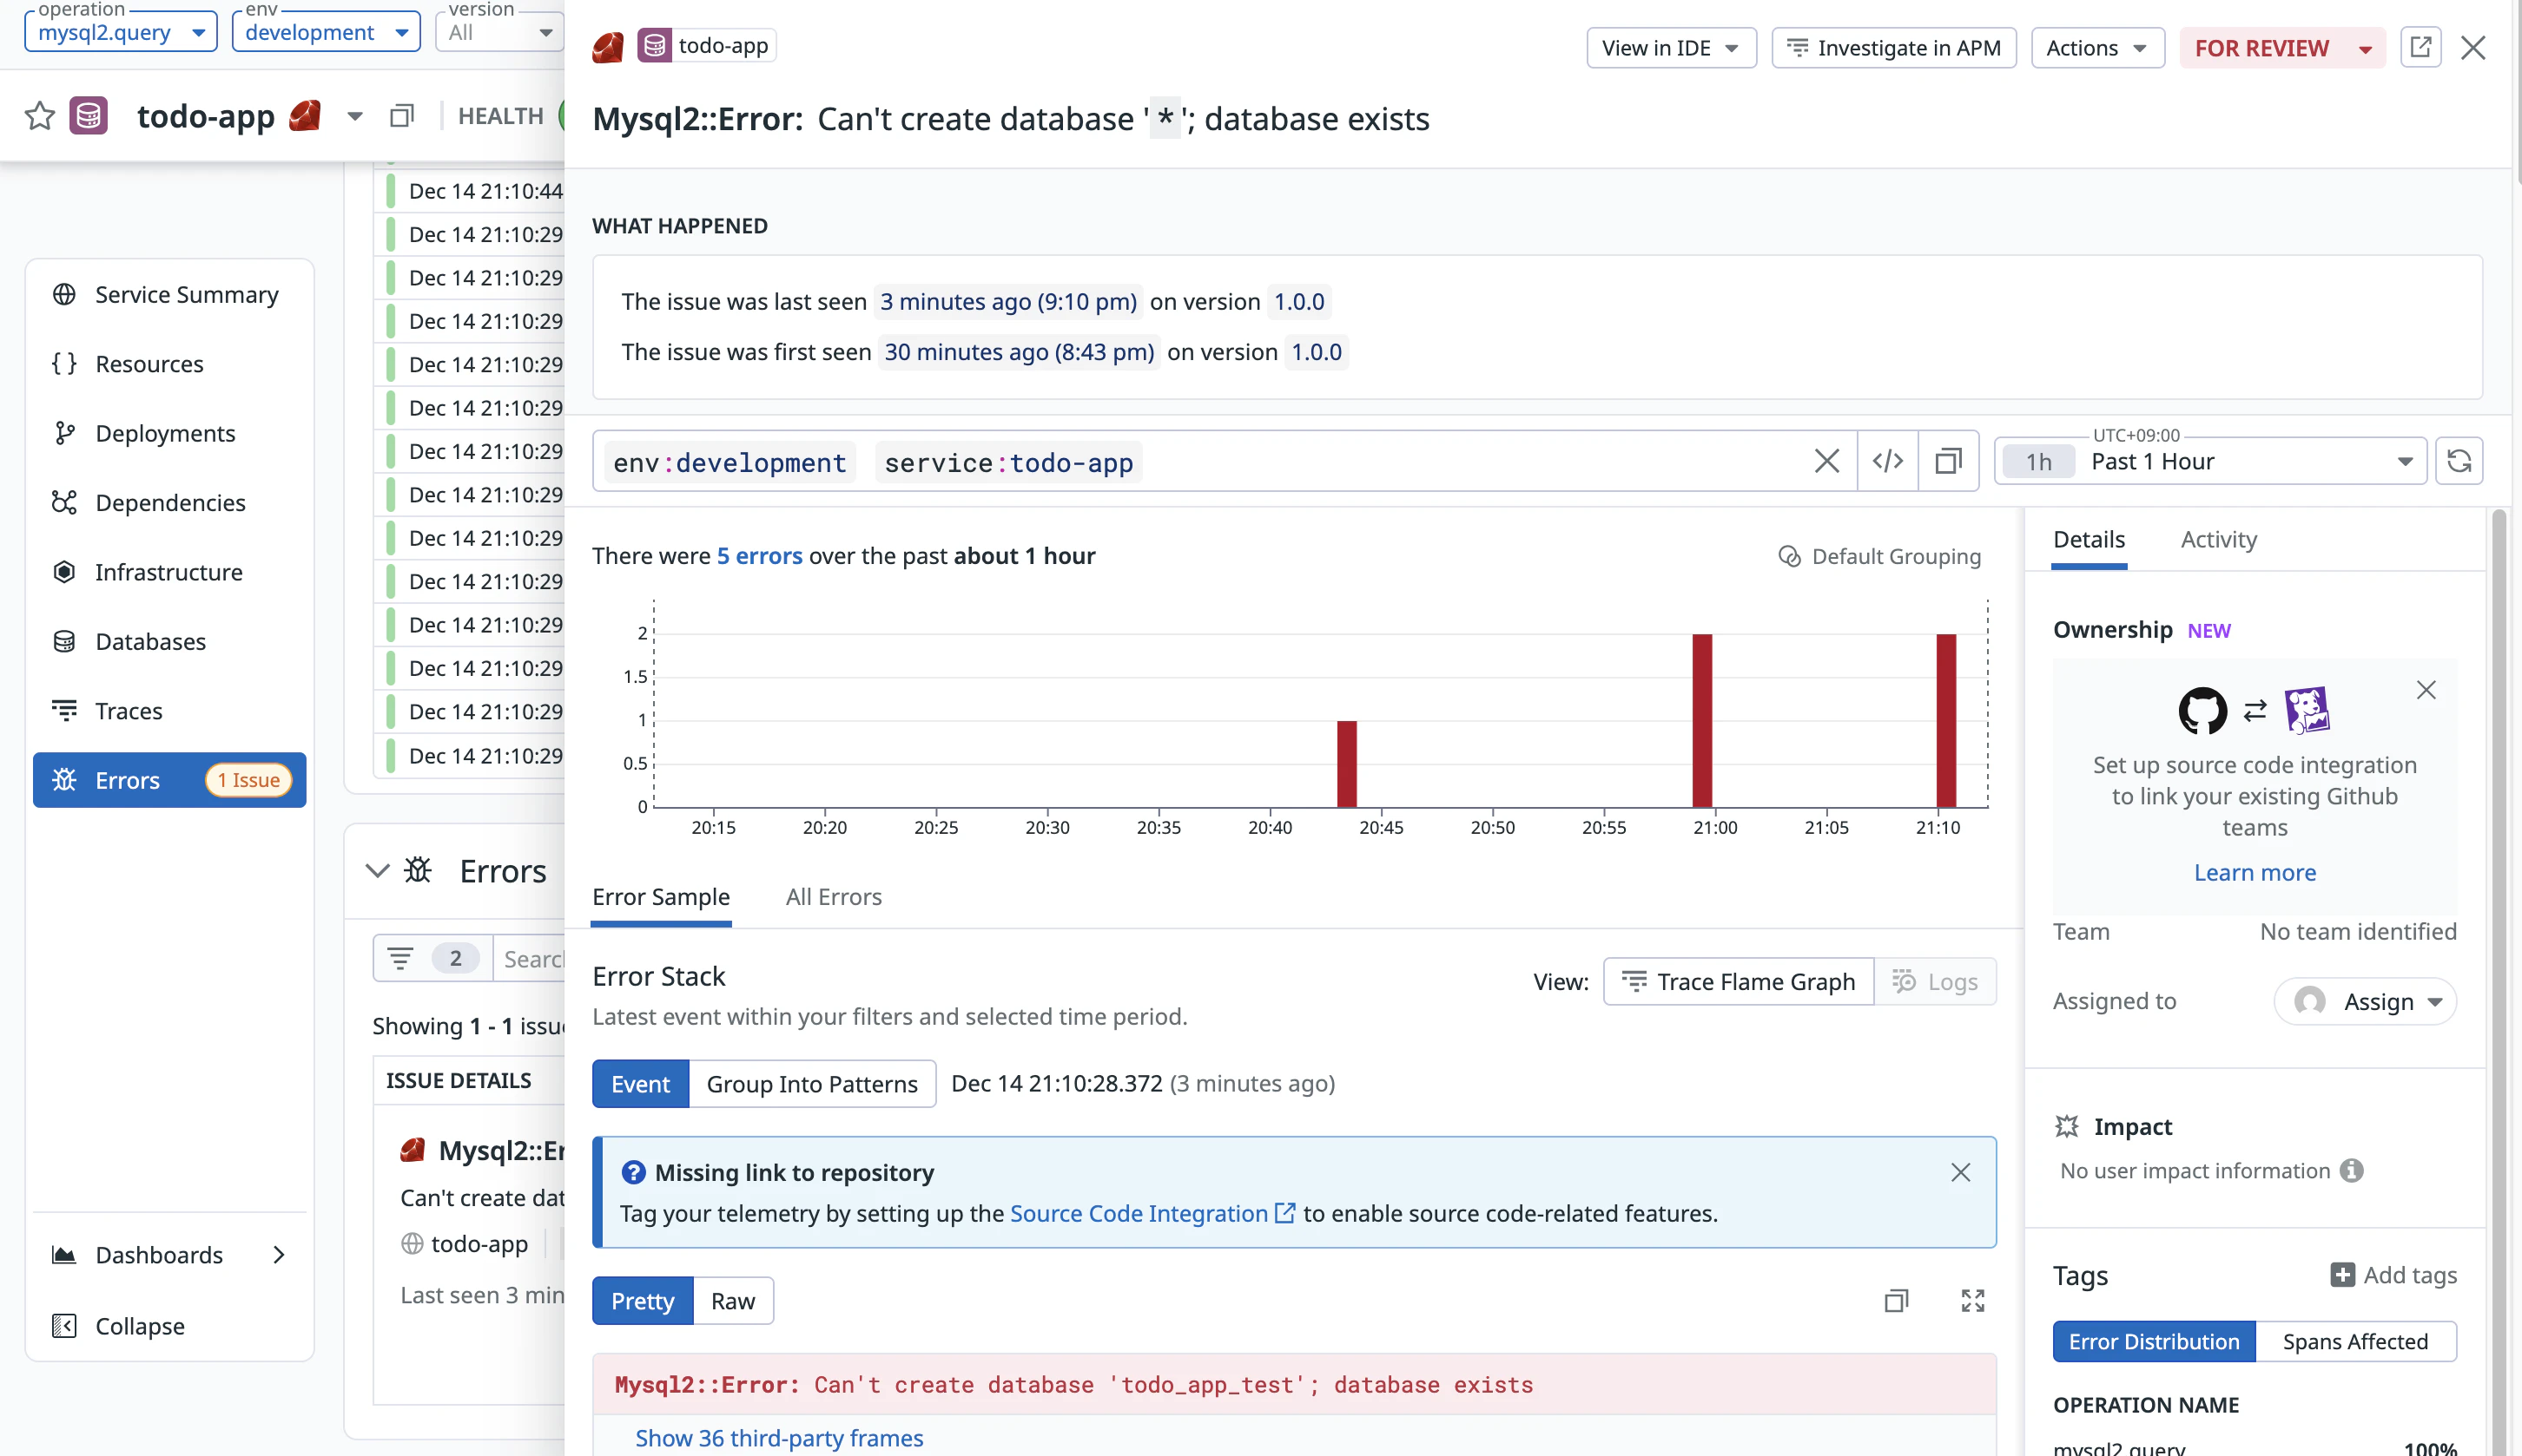Star the todo-app service as favorite
Screen dimensions: 2522x1456
point(40,116)
